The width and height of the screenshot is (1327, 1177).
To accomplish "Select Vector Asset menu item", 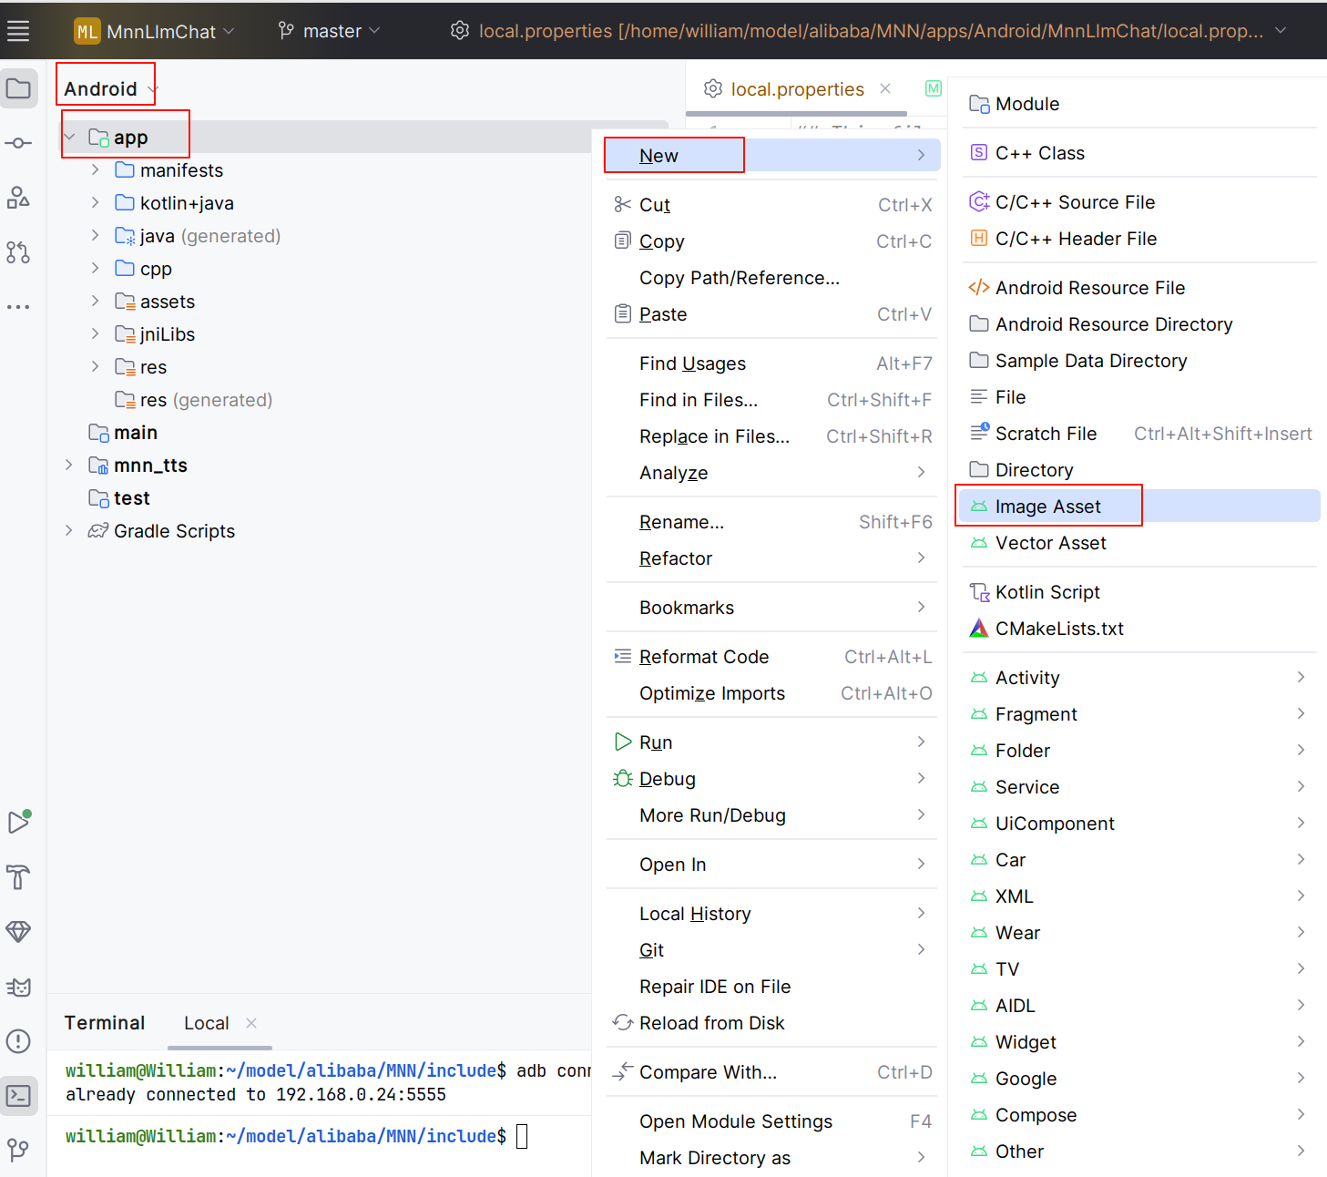I will [x=1139, y=542].
